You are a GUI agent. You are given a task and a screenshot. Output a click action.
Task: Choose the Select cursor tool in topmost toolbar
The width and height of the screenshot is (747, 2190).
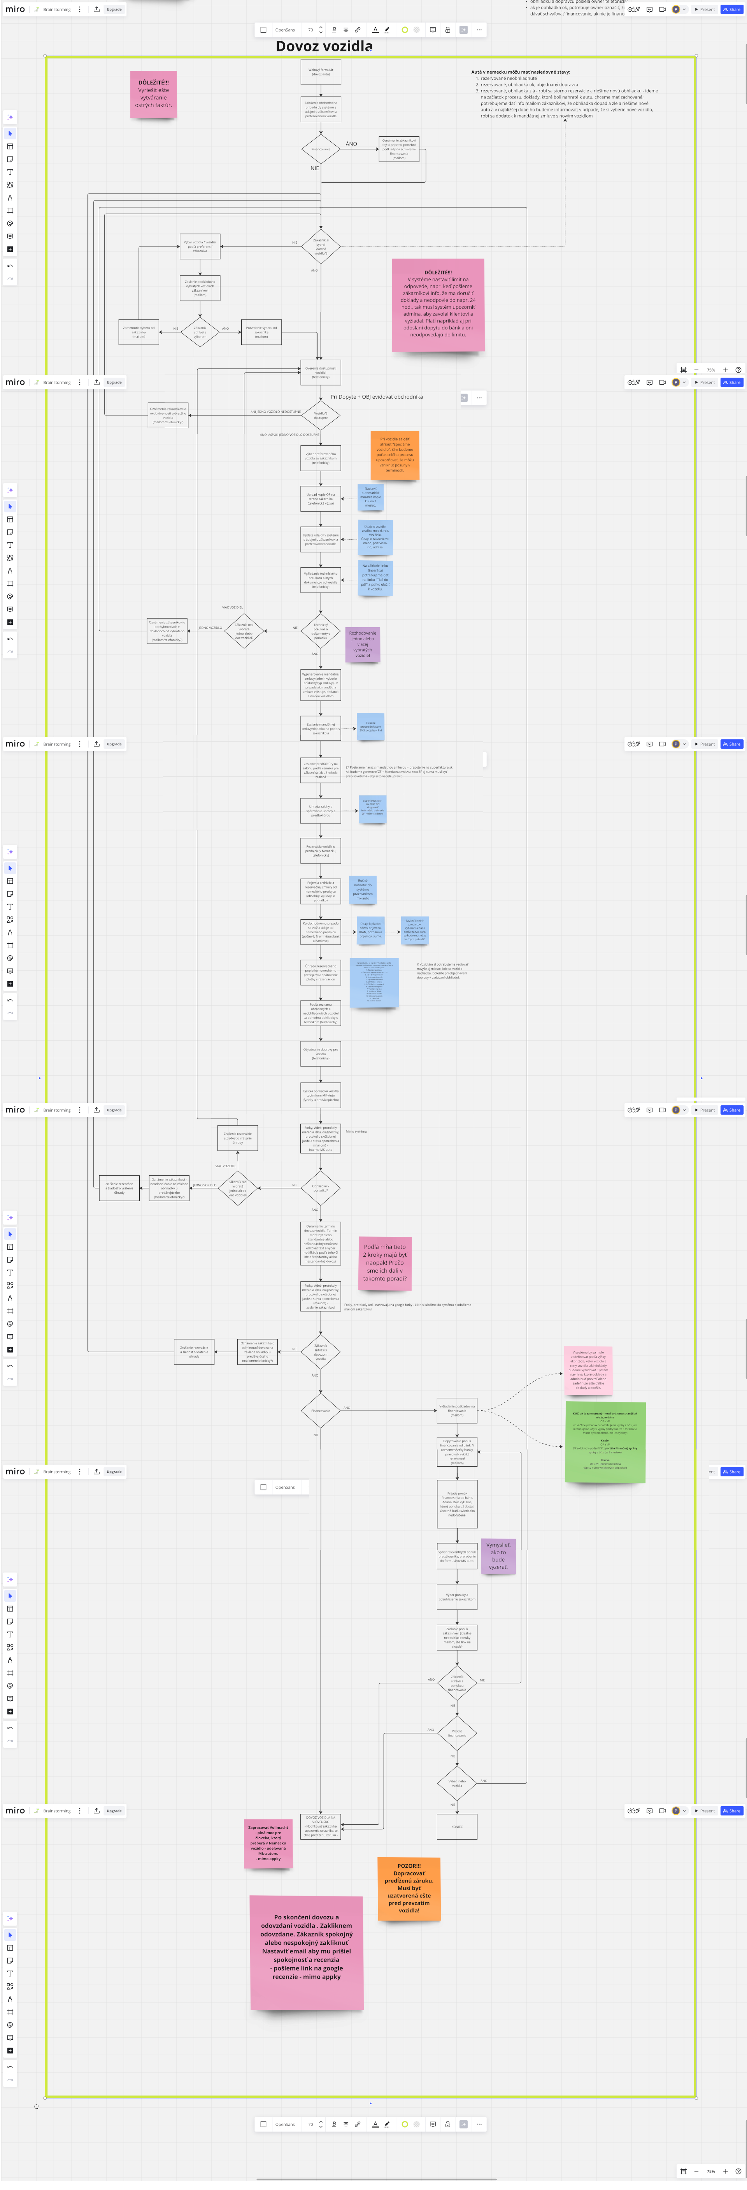[10, 134]
